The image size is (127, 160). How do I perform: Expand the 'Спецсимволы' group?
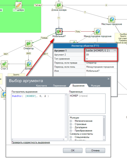(71, 137)
